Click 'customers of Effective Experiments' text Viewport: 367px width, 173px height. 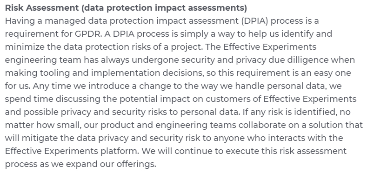pyautogui.click(x=281, y=99)
